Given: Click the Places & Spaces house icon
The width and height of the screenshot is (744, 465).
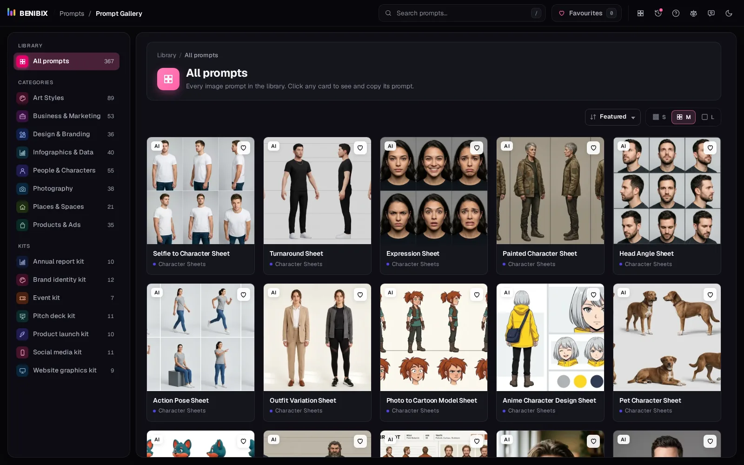Looking at the screenshot, I should point(22,207).
